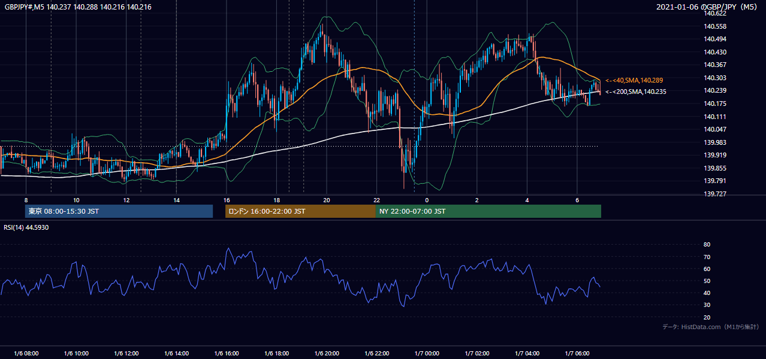Click the 1/6 12:00 time axis label

coord(126,354)
